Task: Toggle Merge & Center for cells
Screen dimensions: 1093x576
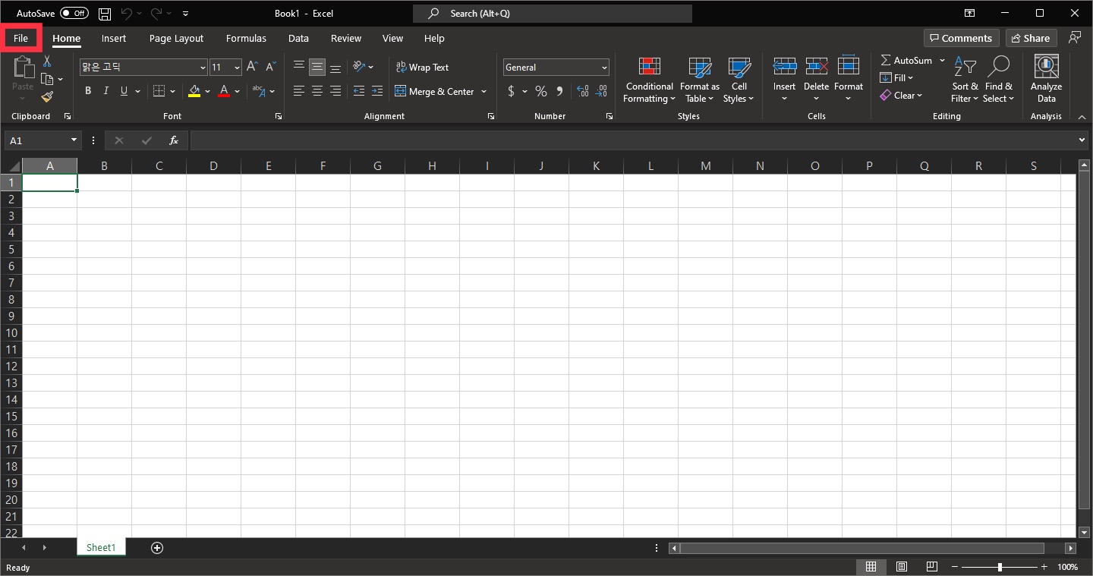Action: [x=434, y=91]
